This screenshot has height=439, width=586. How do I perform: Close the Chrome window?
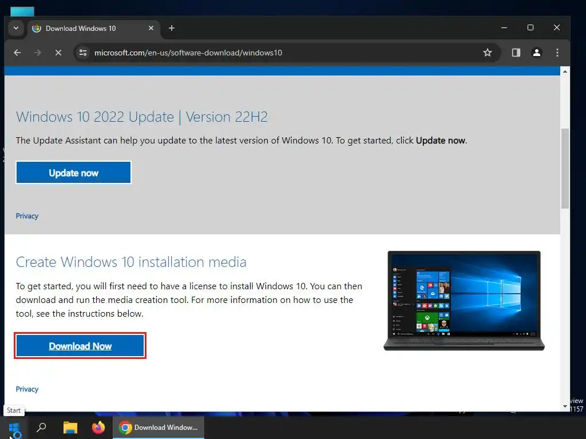coord(557,27)
